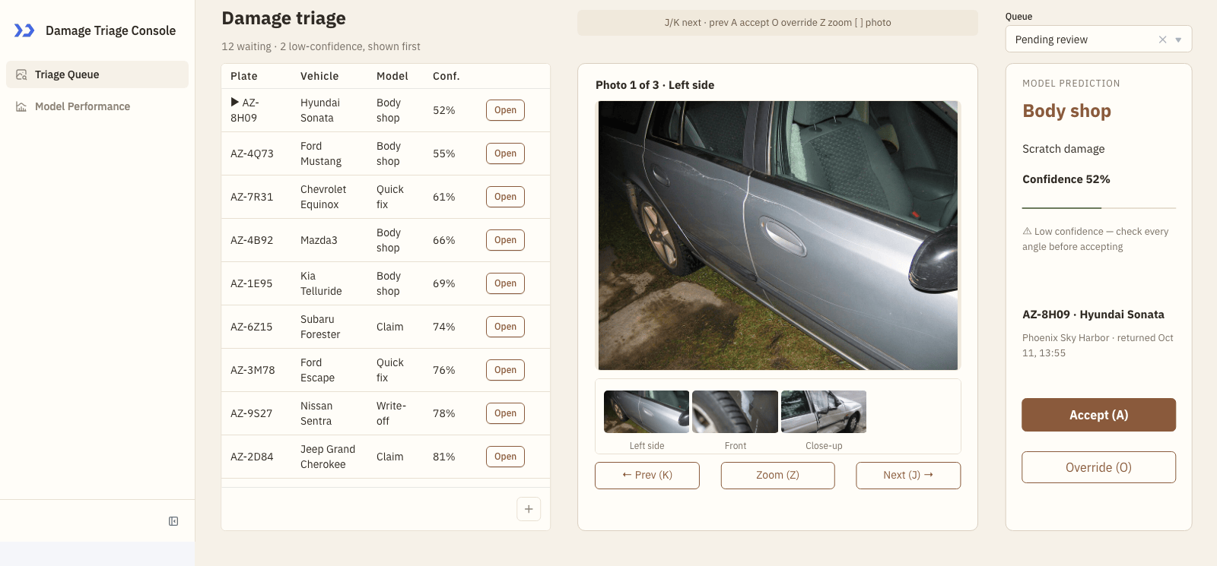Collapse the sidebar with the panel icon
The width and height of the screenshot is (1217, 566).
pos(173,521)
